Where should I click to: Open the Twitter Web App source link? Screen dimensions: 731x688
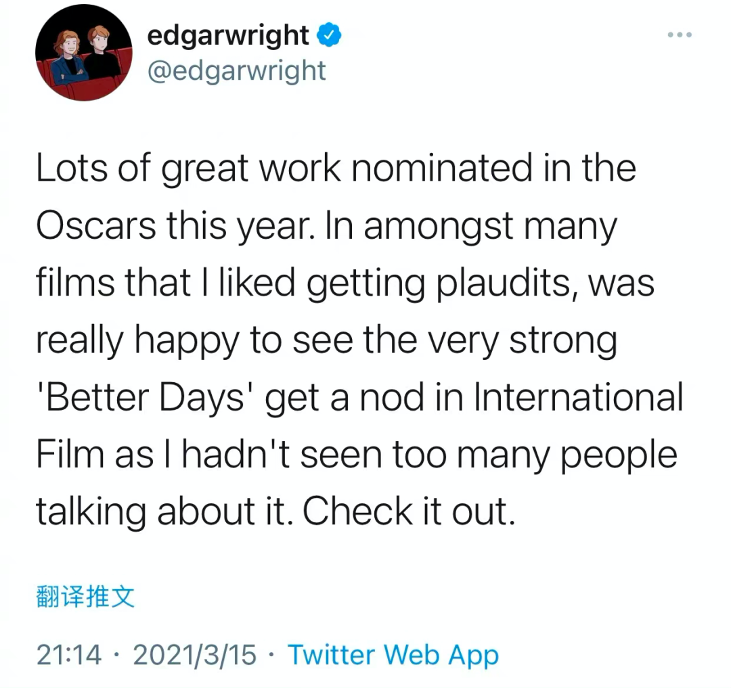[x=393, y=654]
